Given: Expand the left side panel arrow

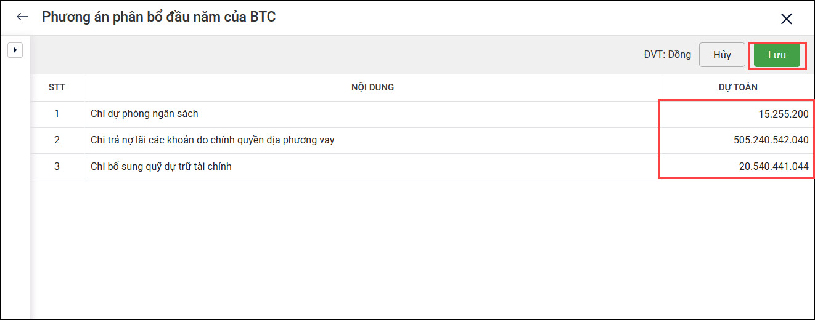Looking at the screenshot, I should click(x=15, y=50).
